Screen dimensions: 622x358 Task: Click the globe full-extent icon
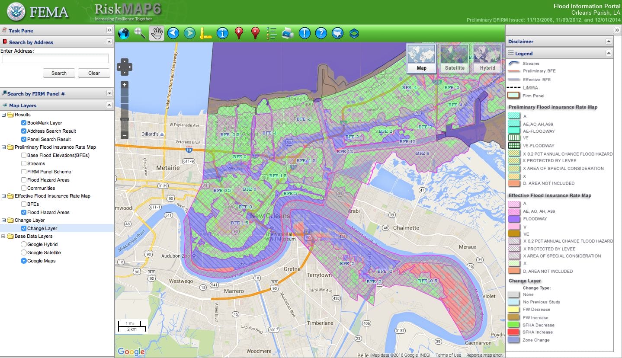click(124, 33)
